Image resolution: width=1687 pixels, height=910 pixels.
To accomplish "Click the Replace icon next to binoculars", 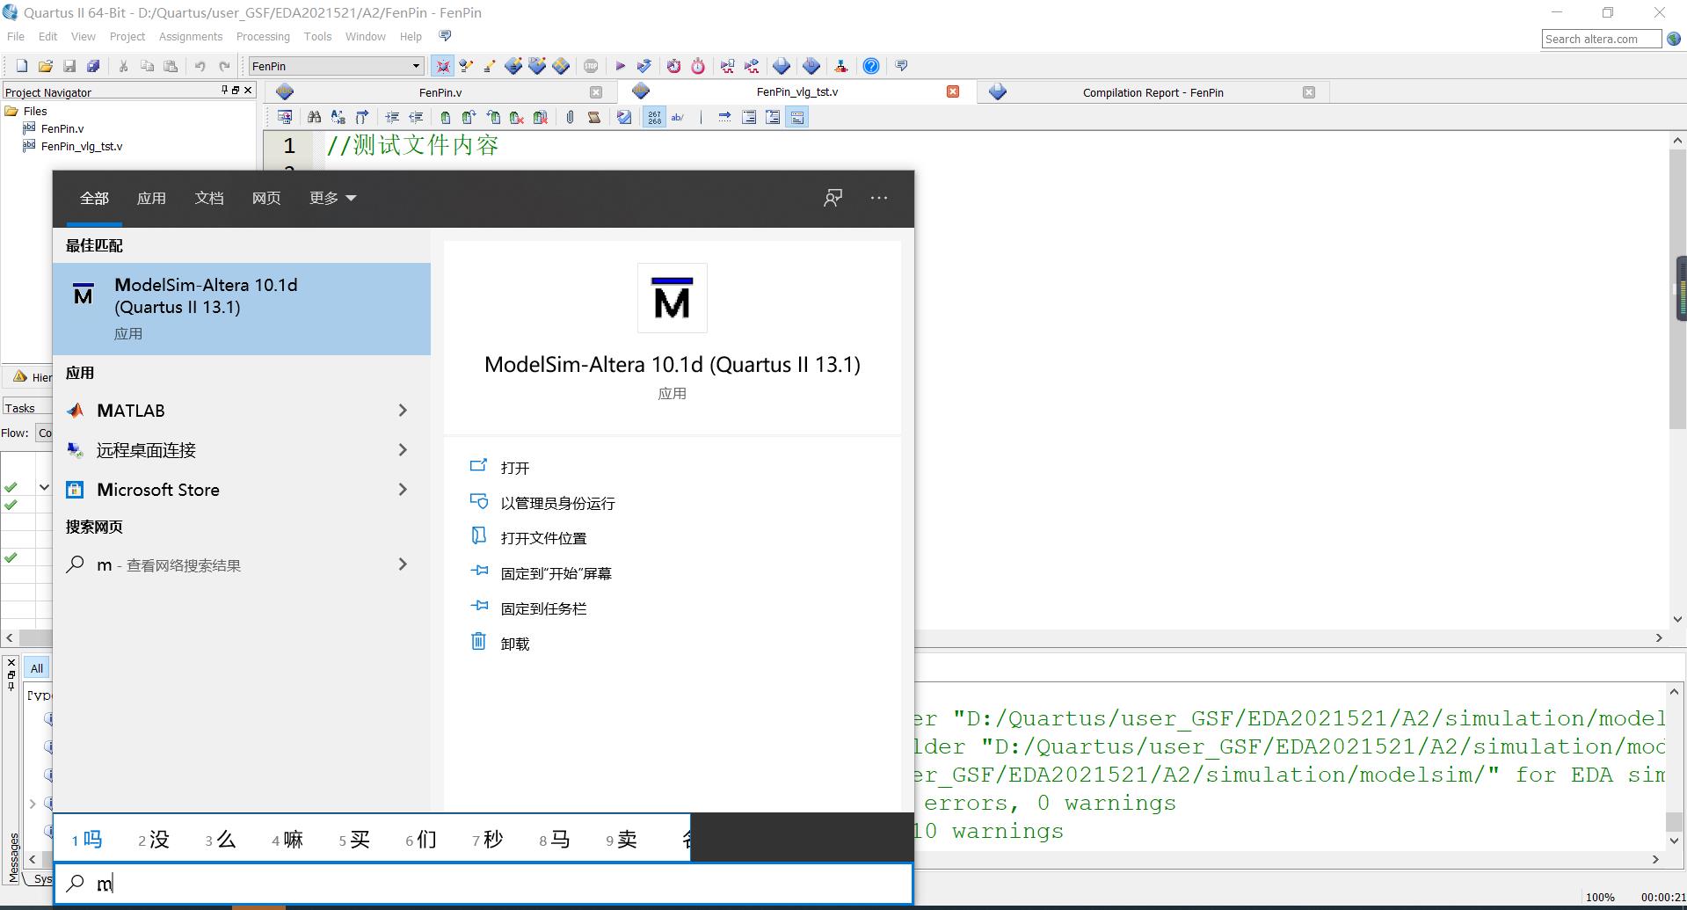I will coord(338,117).
